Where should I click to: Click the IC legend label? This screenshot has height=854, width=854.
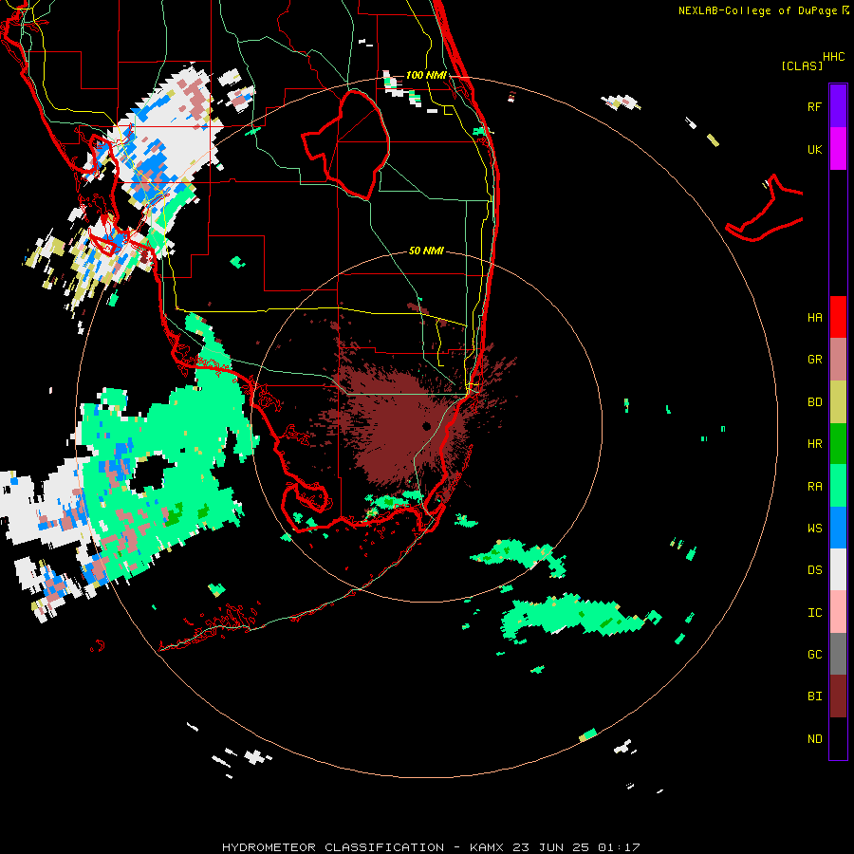pos(814,613)
